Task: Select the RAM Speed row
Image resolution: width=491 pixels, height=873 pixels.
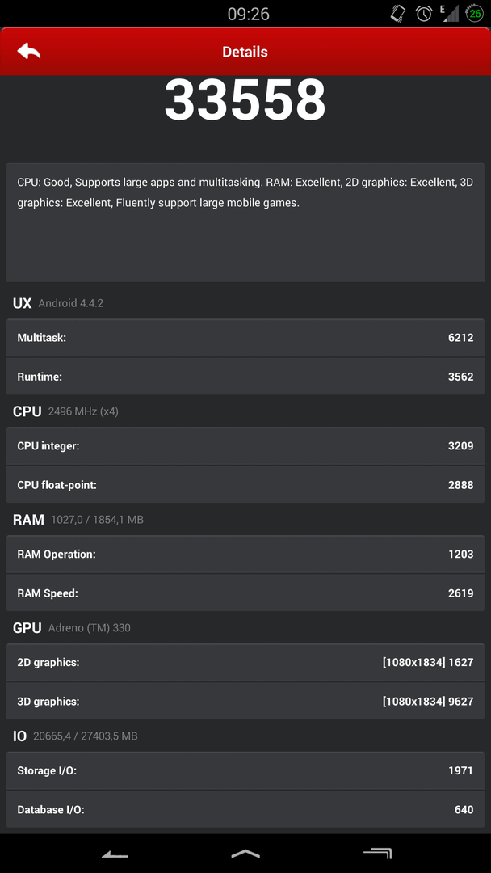Action: [x=245, y=593]
